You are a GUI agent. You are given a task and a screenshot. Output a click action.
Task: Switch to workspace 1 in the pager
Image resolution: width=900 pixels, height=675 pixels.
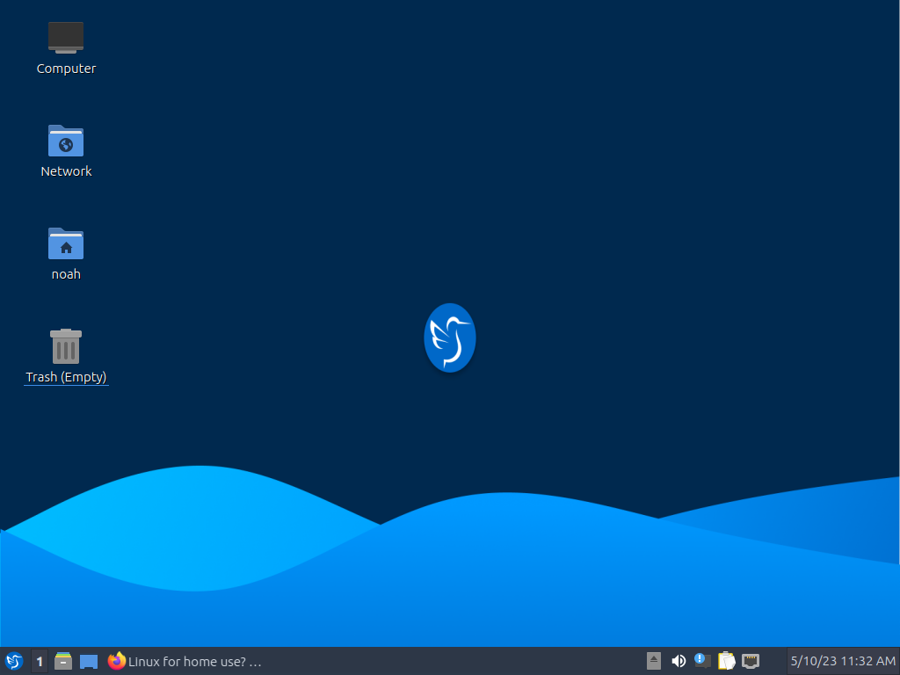tap(39, 661)
